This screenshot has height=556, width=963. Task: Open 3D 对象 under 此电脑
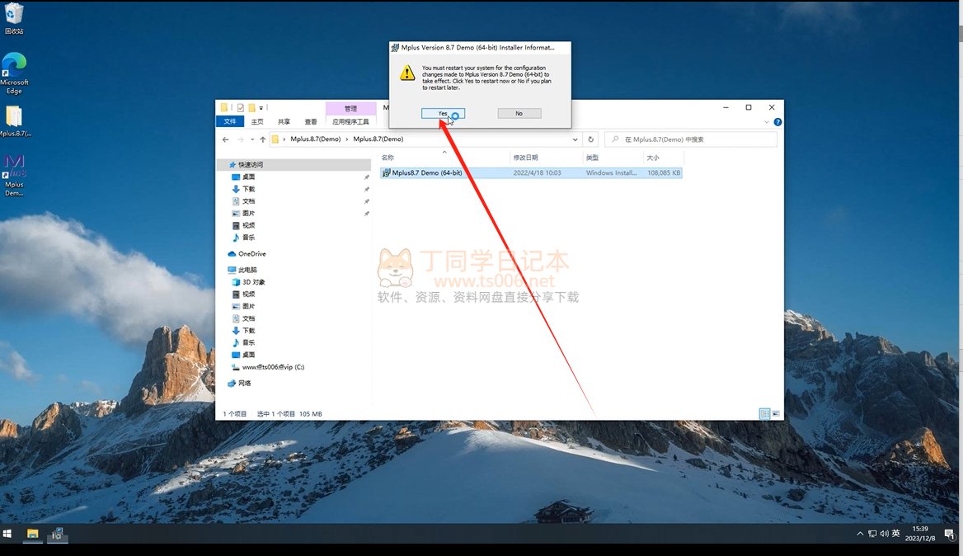tap(253, 282)
